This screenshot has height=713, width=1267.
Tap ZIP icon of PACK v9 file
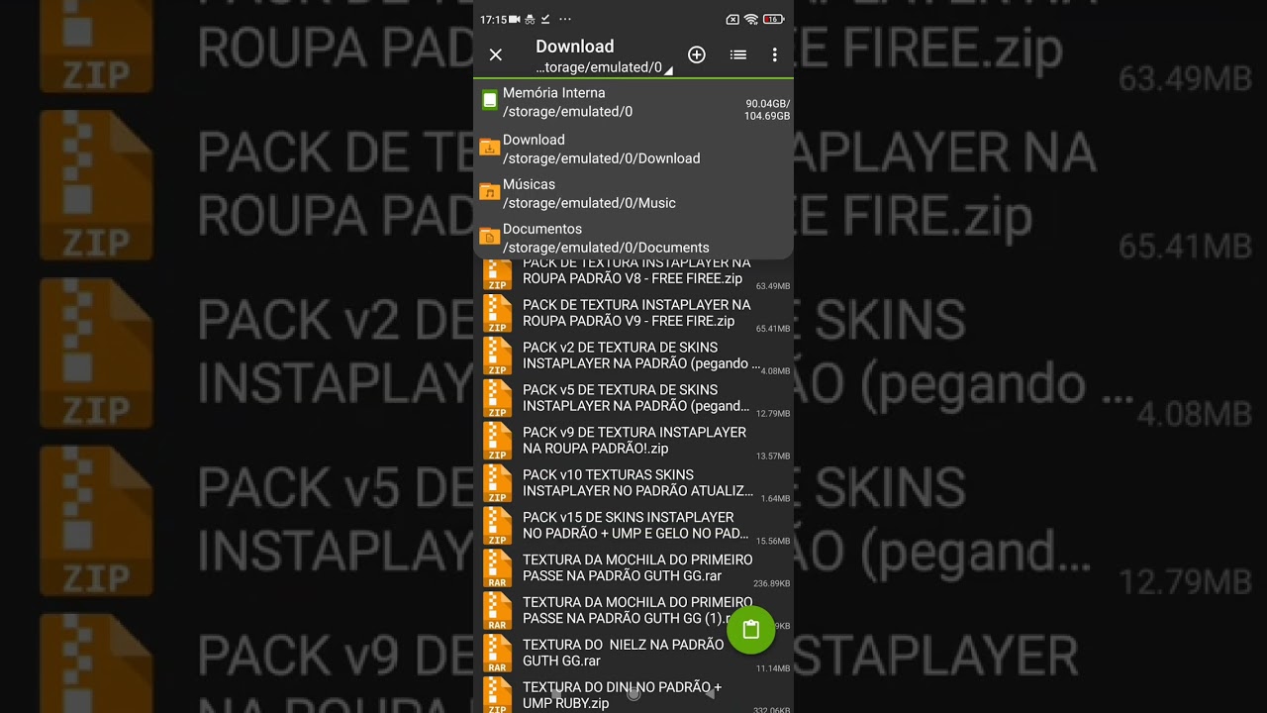click(497, 442)
